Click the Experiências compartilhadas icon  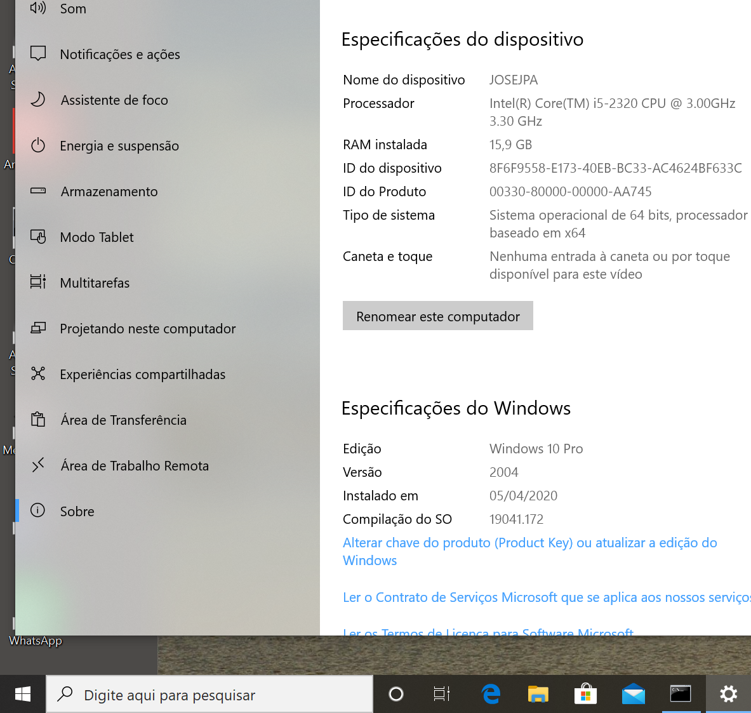38,374
